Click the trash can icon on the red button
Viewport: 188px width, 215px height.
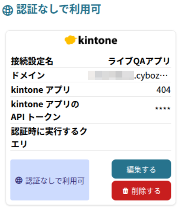point(125,191)
